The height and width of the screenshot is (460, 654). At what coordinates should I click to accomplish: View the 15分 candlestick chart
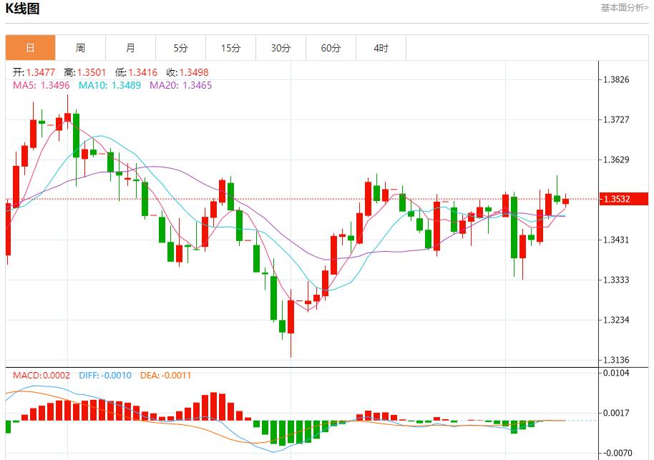pos(230,47)
